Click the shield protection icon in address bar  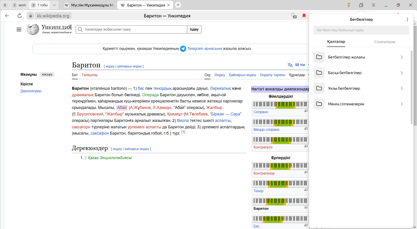[293, 16]
